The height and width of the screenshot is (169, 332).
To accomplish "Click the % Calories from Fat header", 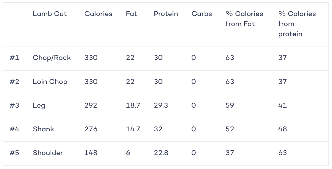I will coord(244,19).
